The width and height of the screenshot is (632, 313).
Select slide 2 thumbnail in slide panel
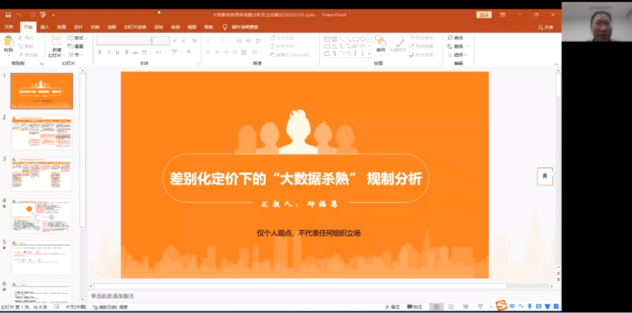[x=42, y=133]
